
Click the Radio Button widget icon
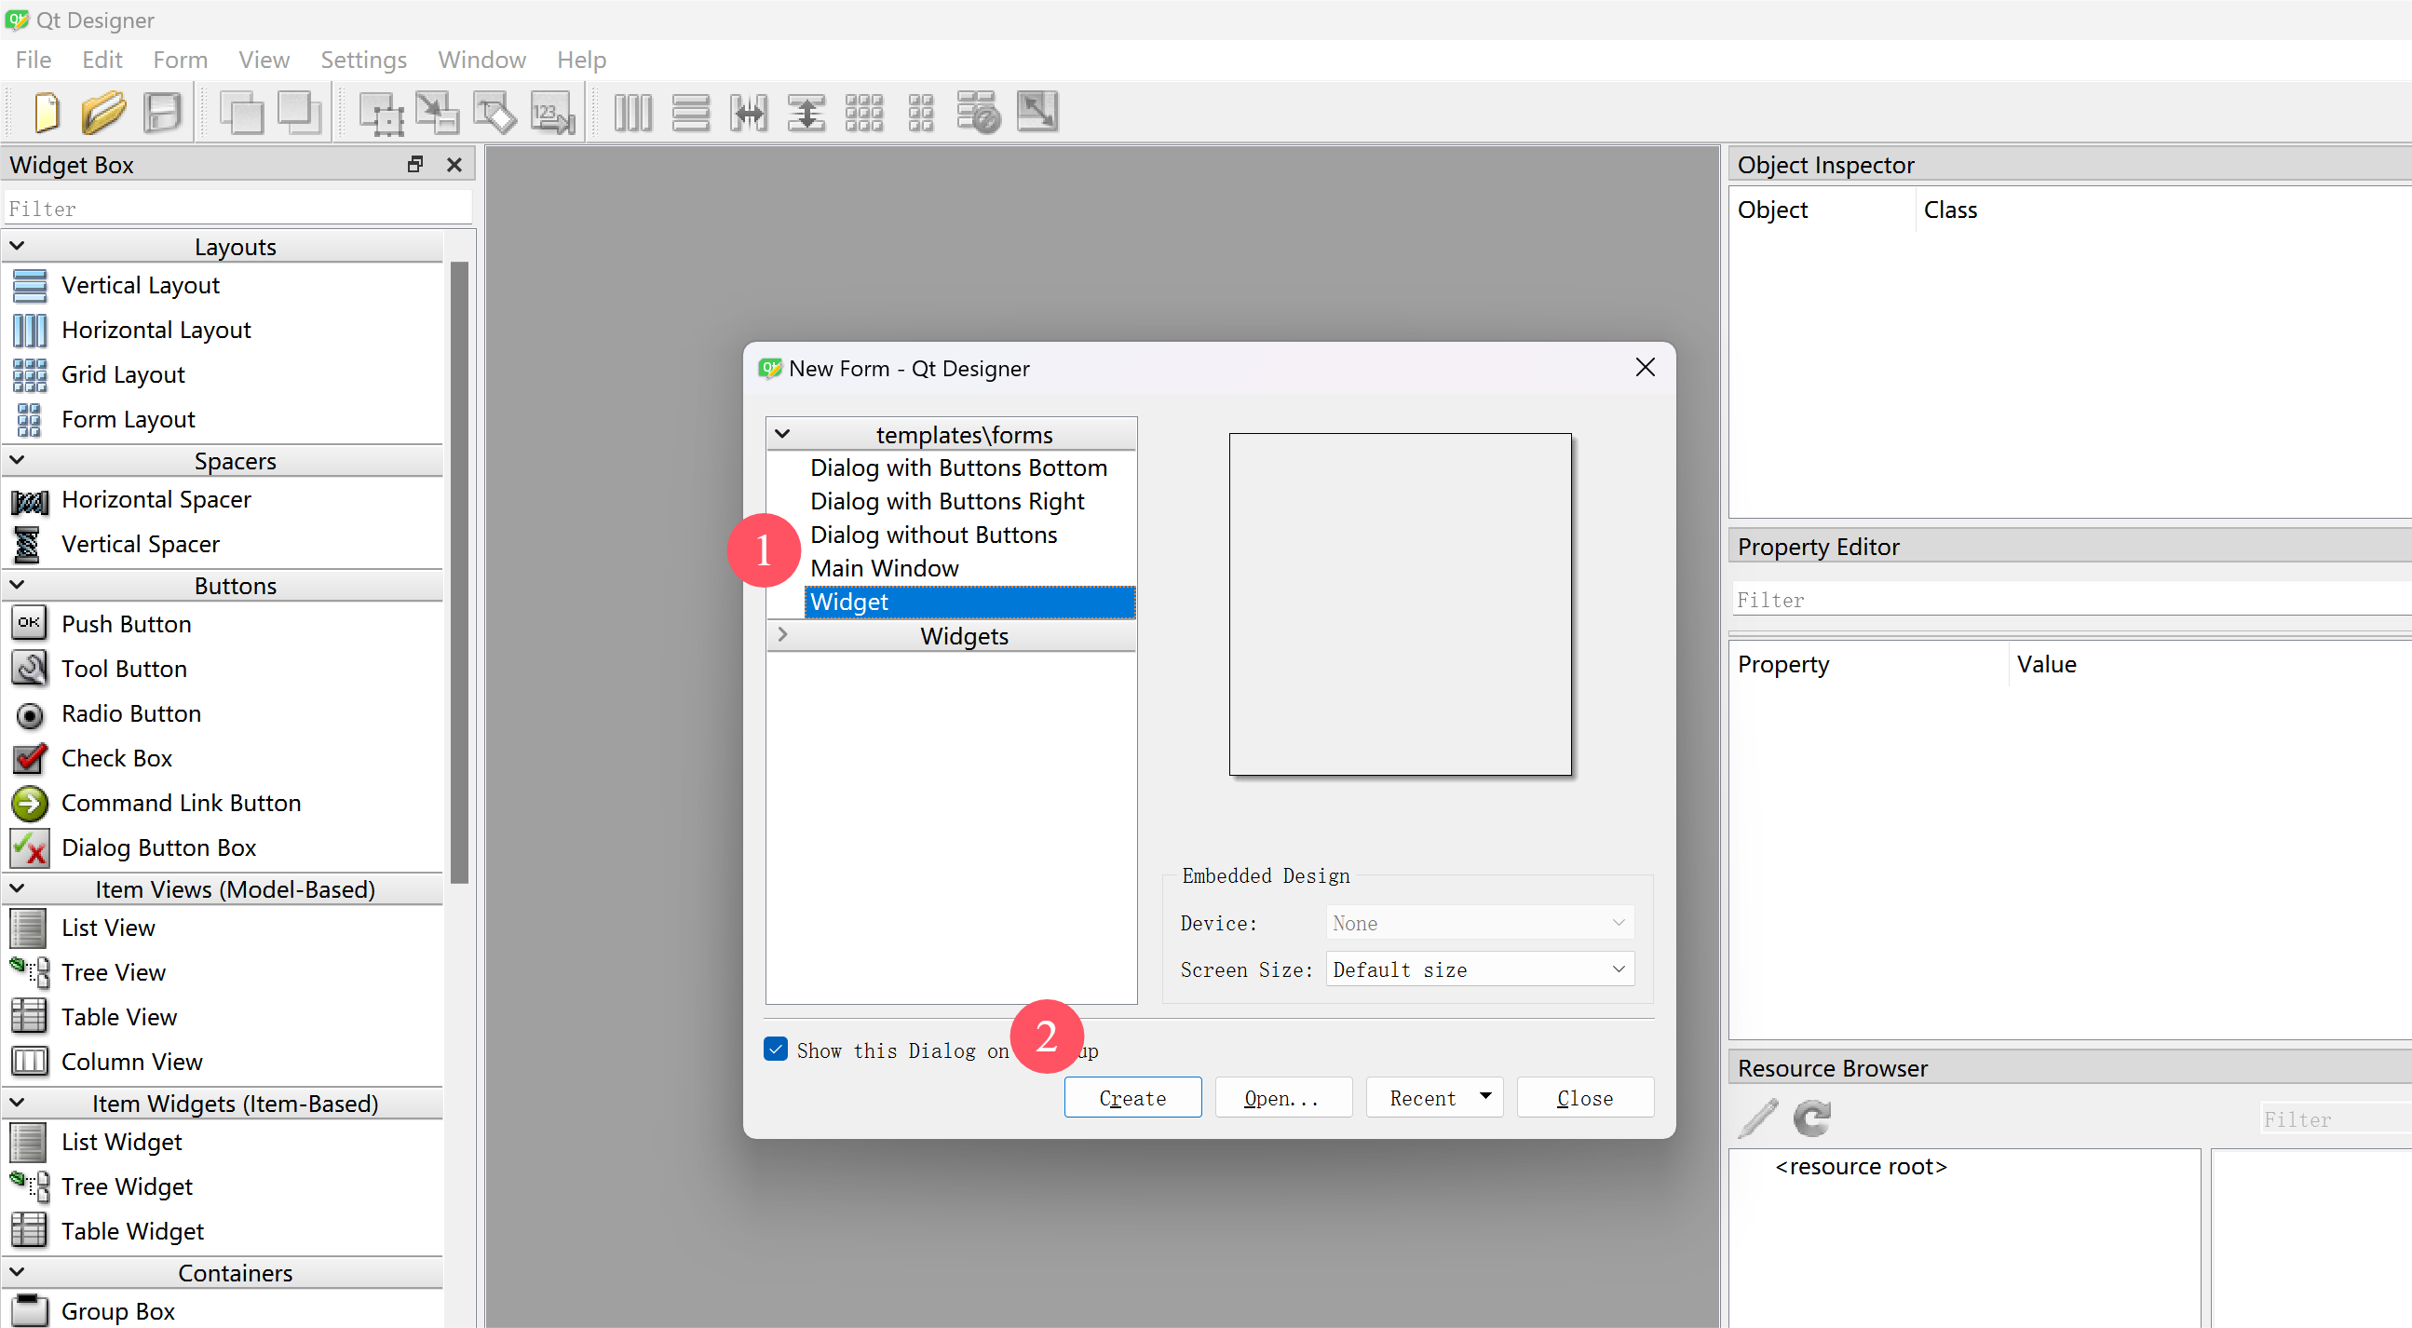coord(28,713)
